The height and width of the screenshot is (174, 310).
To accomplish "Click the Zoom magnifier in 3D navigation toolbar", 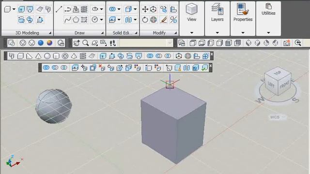I will [85, 43].
